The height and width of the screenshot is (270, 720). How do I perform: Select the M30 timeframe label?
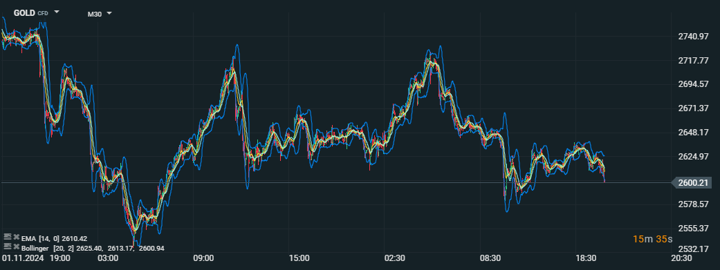point(95,14)
